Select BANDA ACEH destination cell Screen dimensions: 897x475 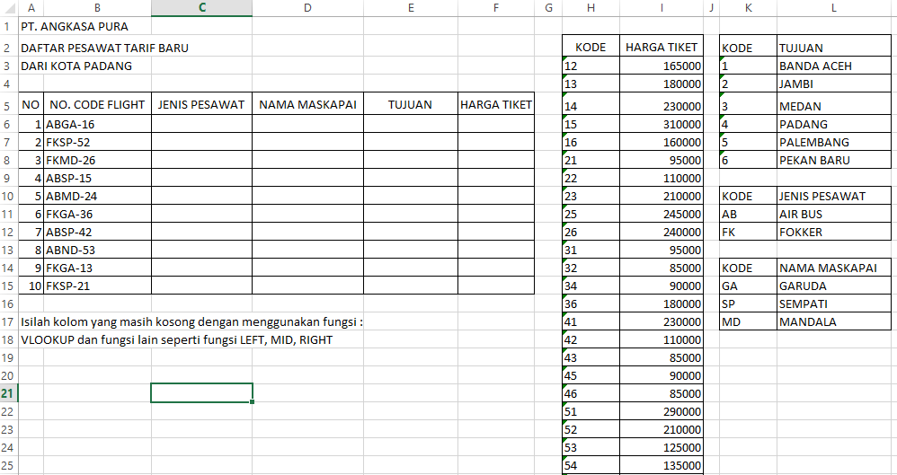(833, 66)
